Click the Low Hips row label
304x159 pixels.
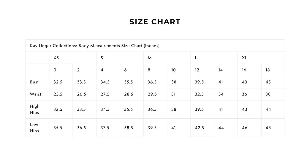34,128
